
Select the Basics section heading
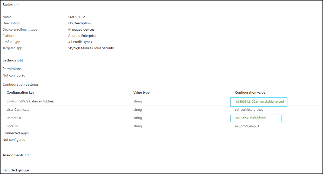point(8,5)
